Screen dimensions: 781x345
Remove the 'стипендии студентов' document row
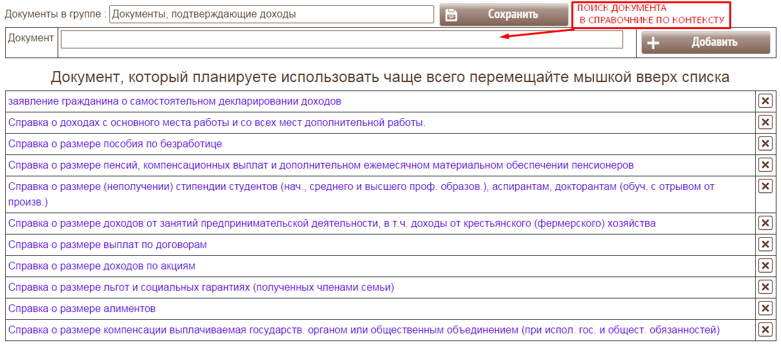tap(765, 187)
